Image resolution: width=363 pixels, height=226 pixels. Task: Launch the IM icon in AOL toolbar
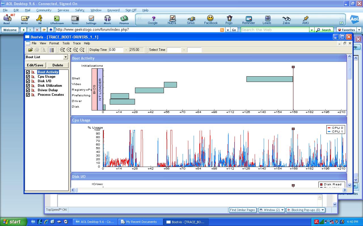click(40, 19)
